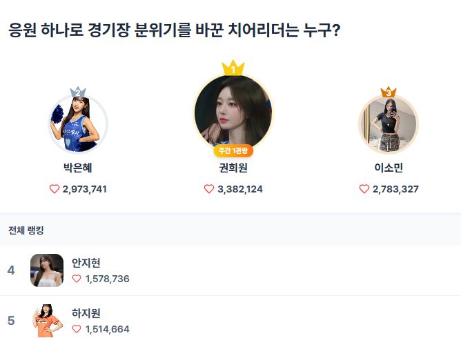
Task: Click the silver crown rank 2 icon
Action: [x=78, y=92]
